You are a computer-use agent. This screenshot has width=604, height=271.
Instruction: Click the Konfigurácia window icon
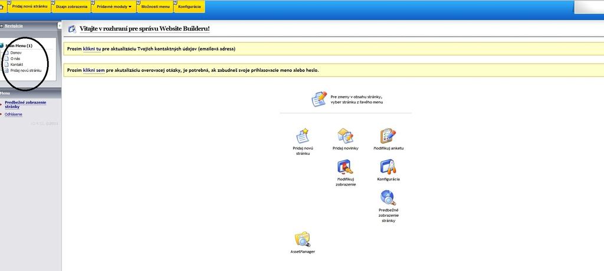coord(388,167)
